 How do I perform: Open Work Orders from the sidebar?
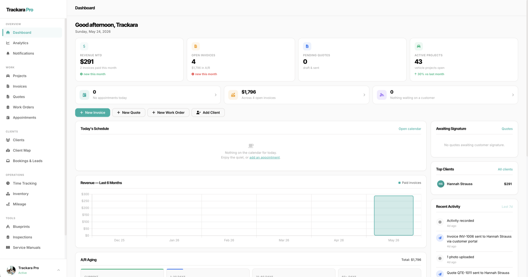(32, 107)
